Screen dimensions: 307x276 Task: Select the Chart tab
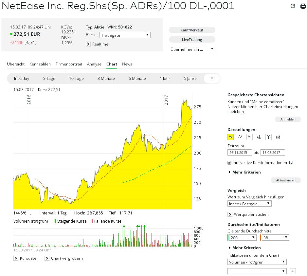coord(112,64)
